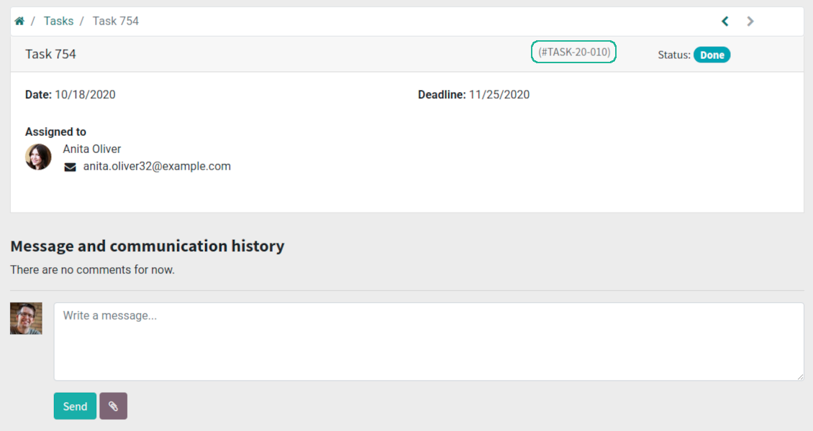The height and width of the screenshot is (431, 813).
Task: Open the Tasks breadcrumb link
Action: [x=58, y=22]
